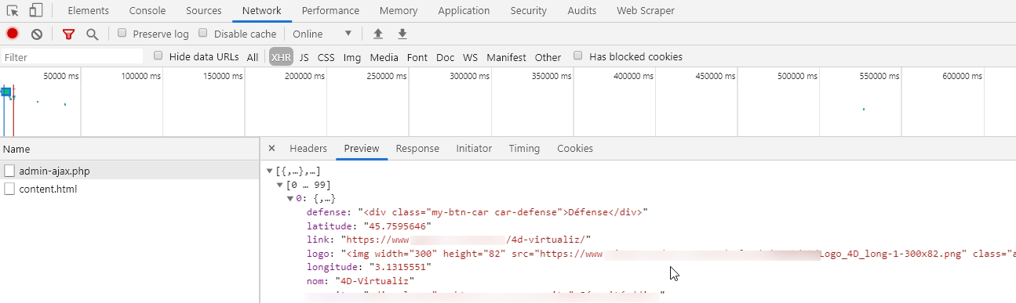Filter requests by Manifest
This screenshot has width=1016, height=303.
coord(506,57)
